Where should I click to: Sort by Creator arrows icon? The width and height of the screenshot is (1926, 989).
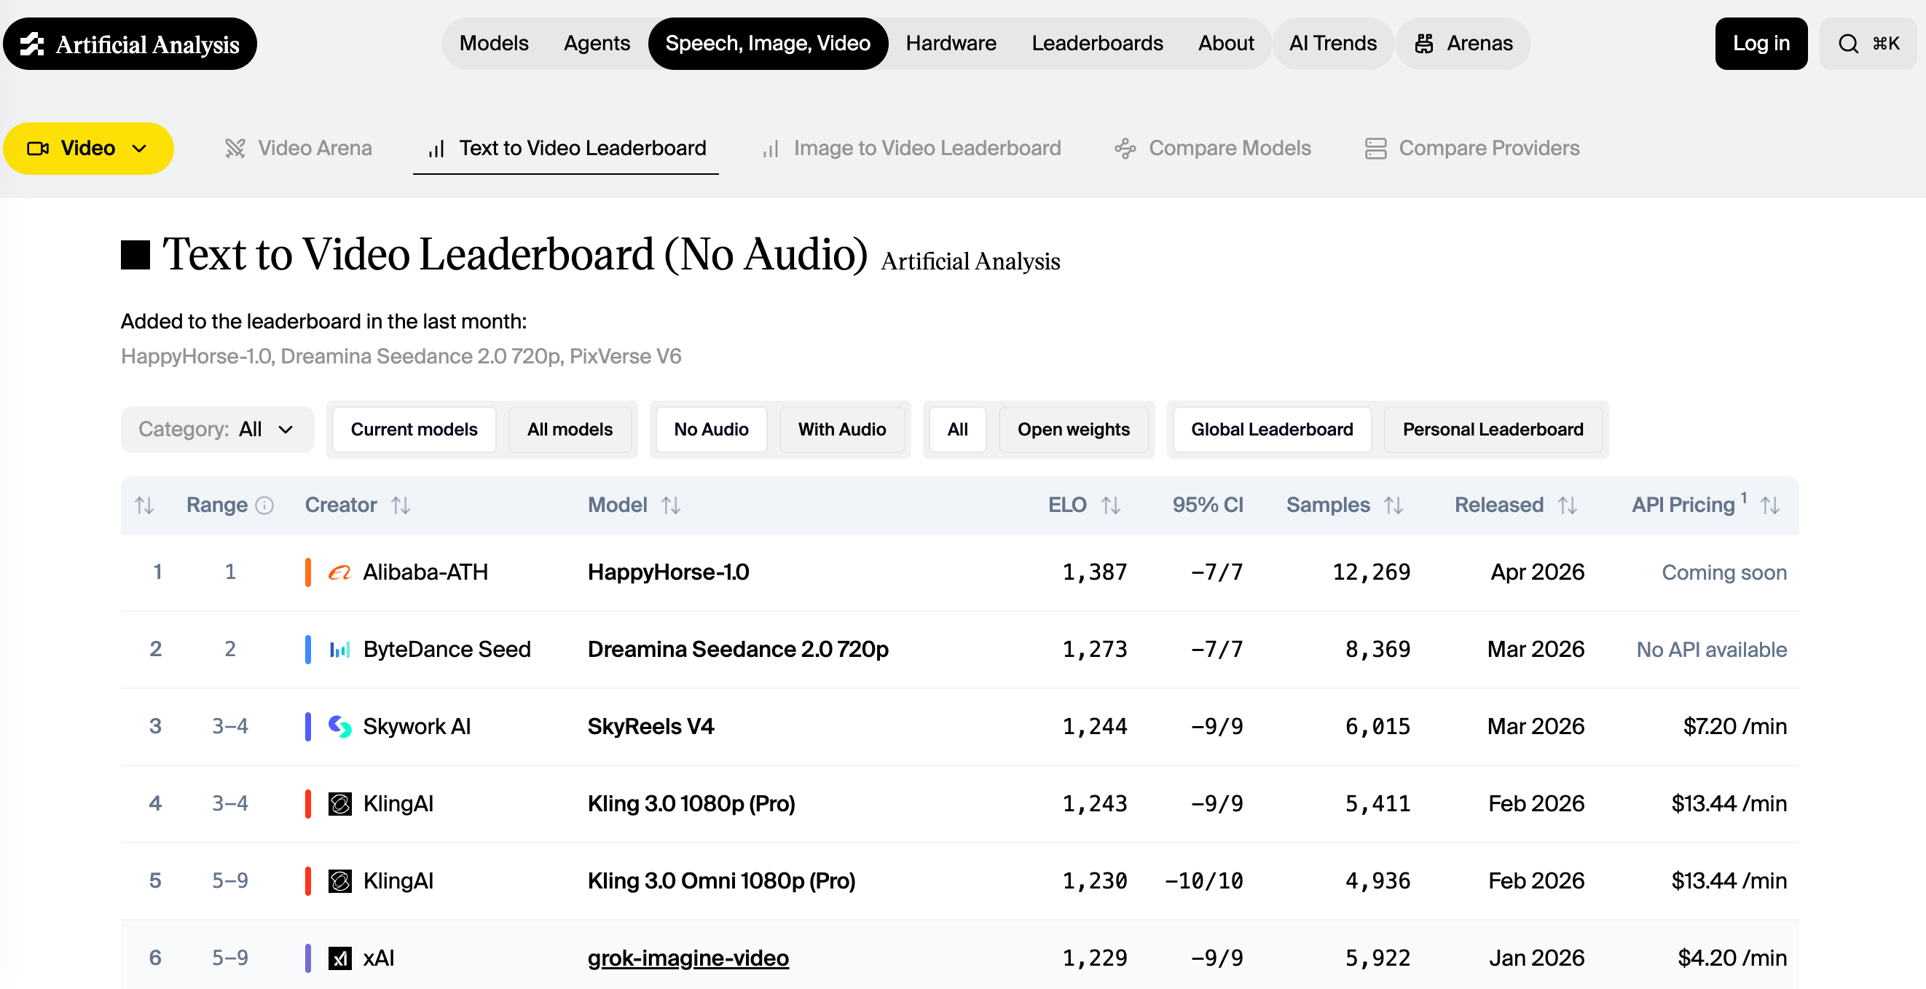tap(401, 505)
